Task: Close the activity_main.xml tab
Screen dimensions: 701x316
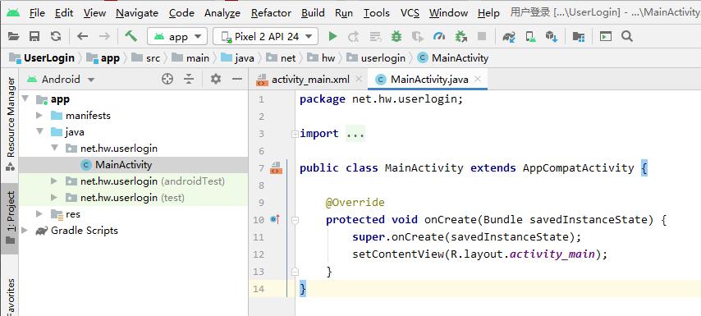Action: (x=358, y=79)
